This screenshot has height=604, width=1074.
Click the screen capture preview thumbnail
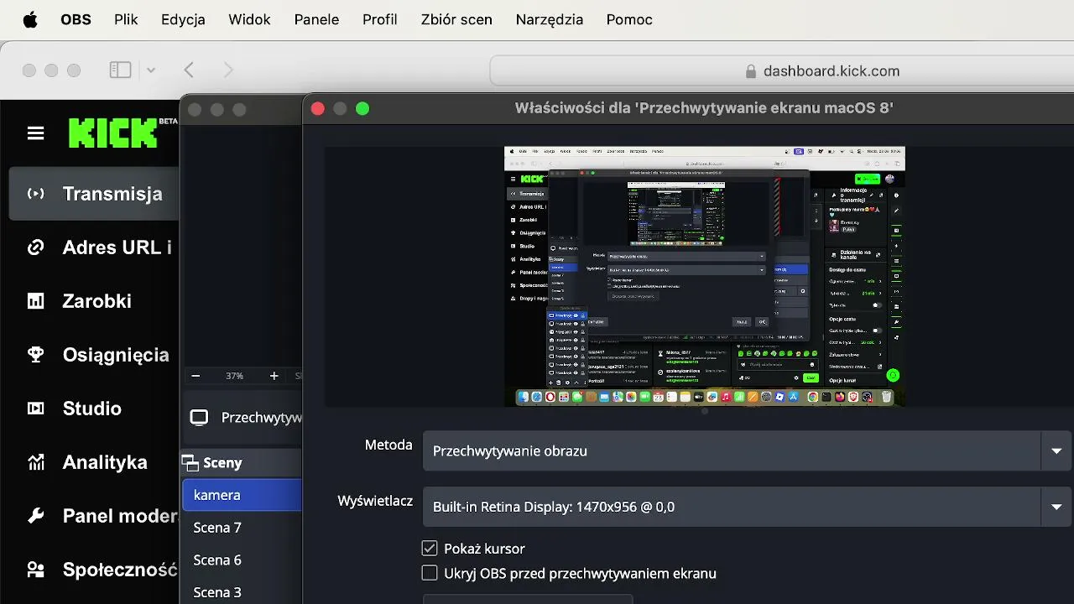tap(705, 276)
